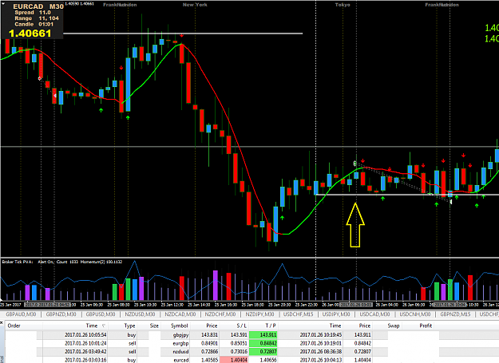Go to the NZDCHF,M30 chart tab
499x363 pixels.
coord(220,314)
